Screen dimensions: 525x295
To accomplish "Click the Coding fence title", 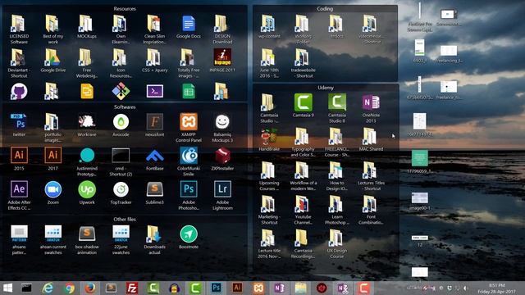I will click(x=325, y=9).
